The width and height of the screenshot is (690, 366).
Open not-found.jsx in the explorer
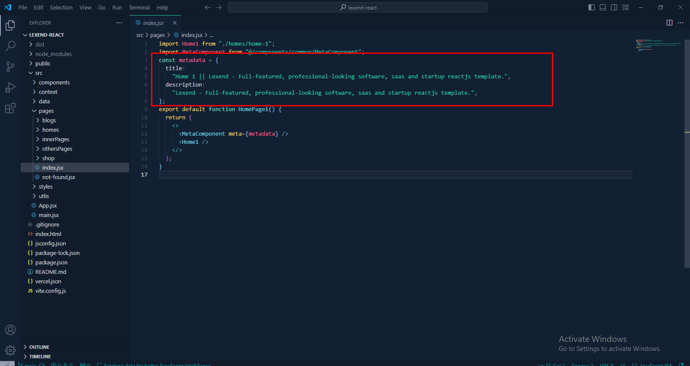click(75, 177)
